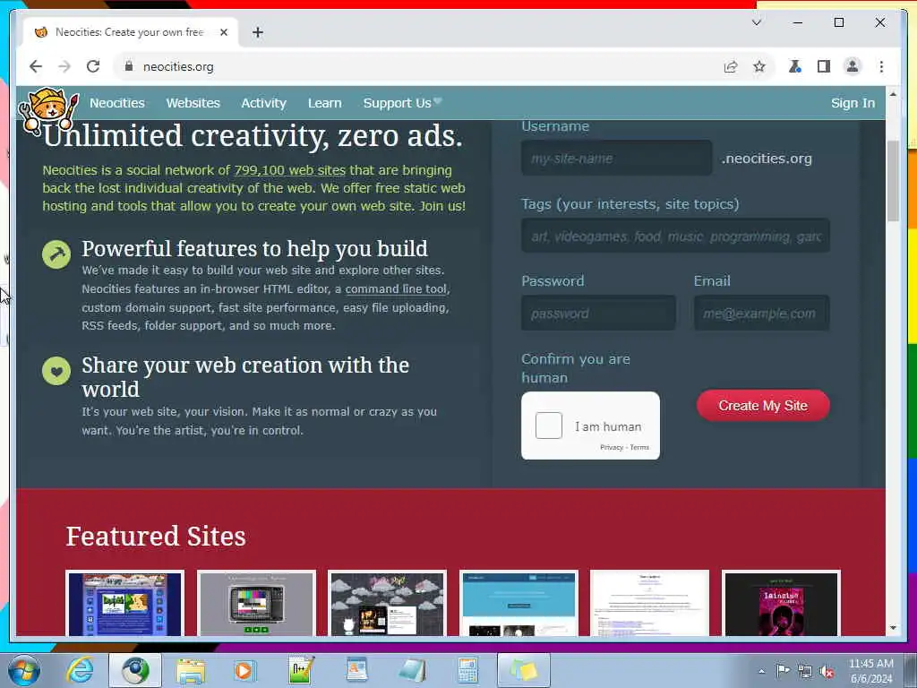
Task: Open the white text featured site thumbnail
Action: pyautogui.click(x=650, y=603)
